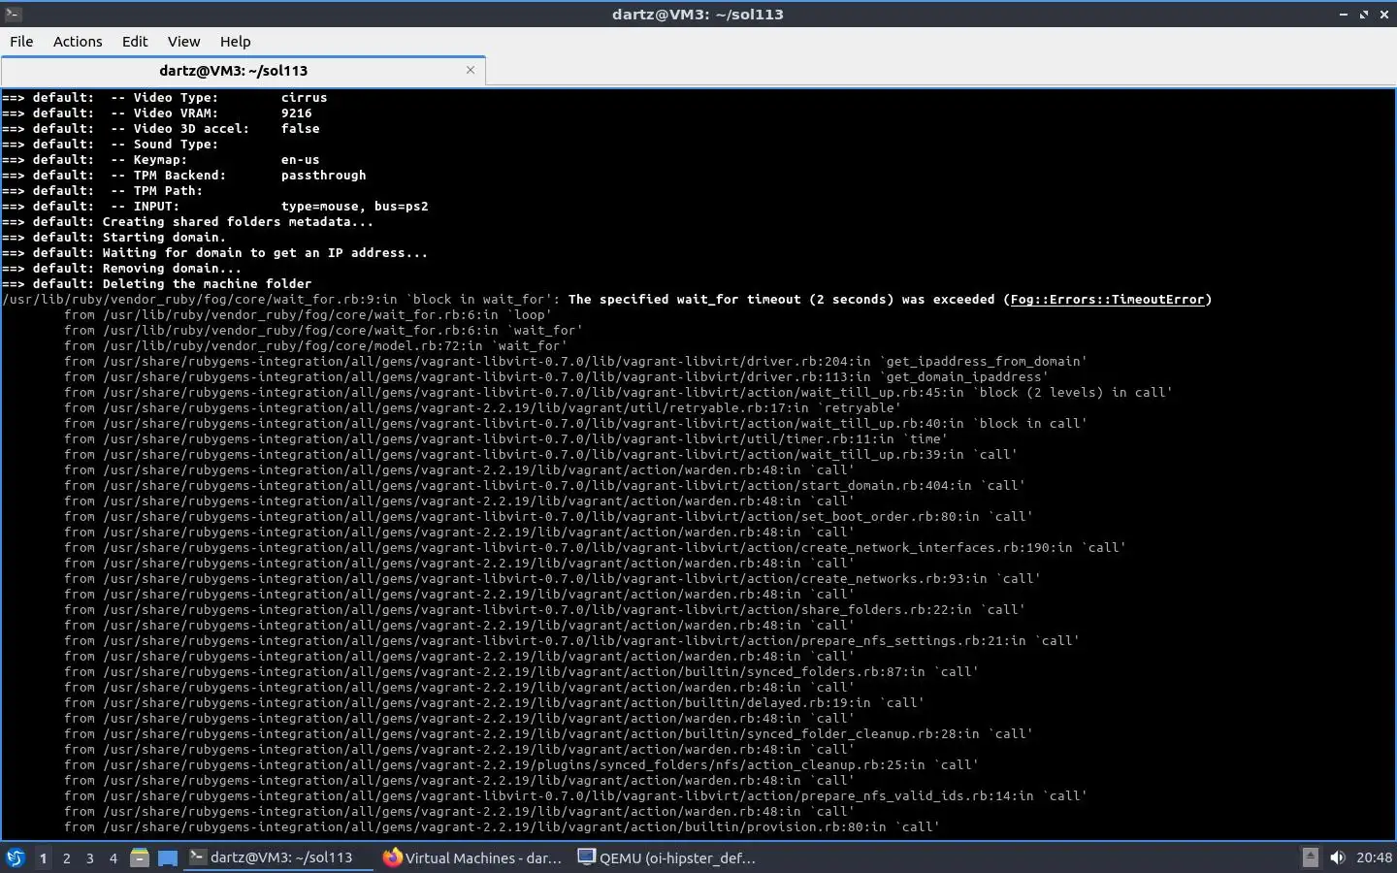This screenshot has width=1397, height=873.
Task: Open the Edit menu
Action: pos(135,41)
